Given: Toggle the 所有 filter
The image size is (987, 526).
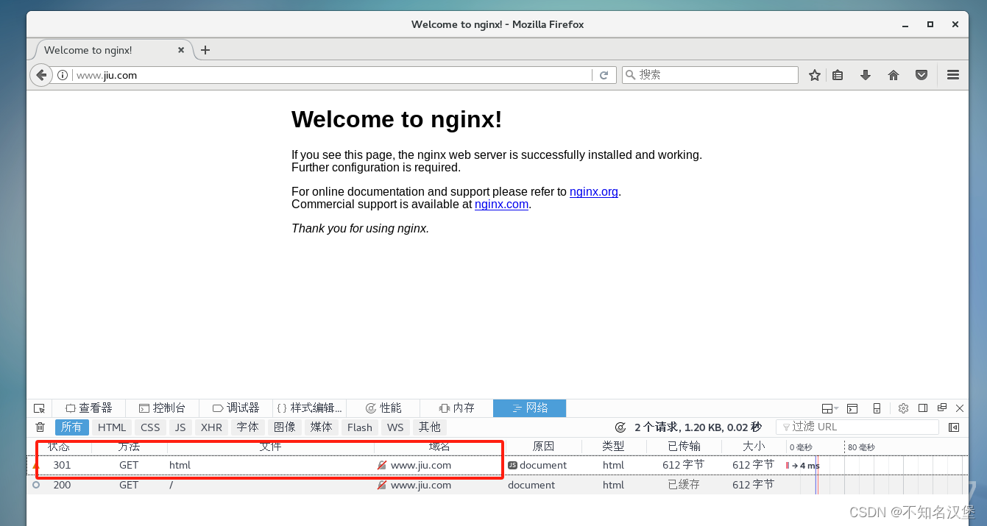Looking at the screenshot, I should pyautogui.click(x=72, y=427).
